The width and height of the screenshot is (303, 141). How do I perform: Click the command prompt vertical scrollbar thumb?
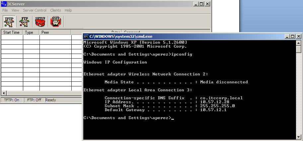click(299, 49)
